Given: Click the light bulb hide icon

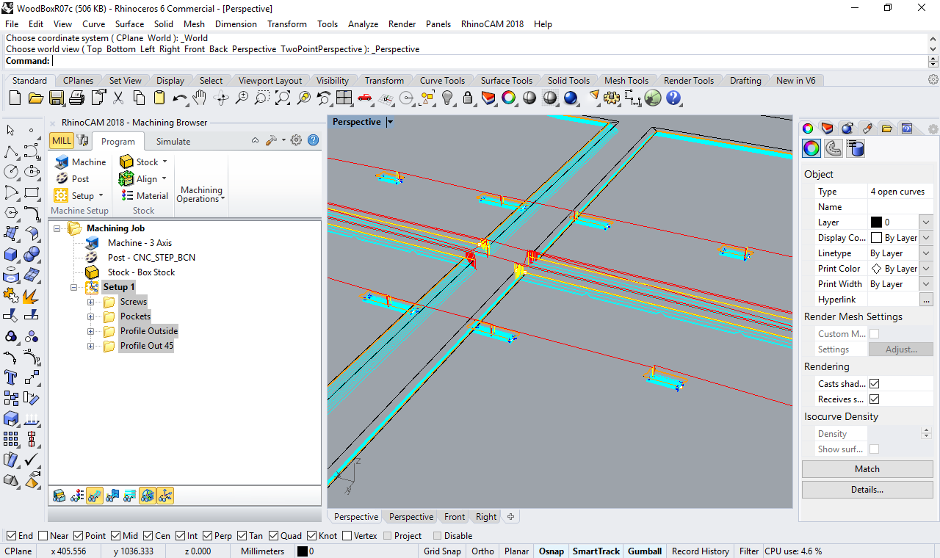Looking at the screenshot, I should pyautogui.click(x=447, y=98).
